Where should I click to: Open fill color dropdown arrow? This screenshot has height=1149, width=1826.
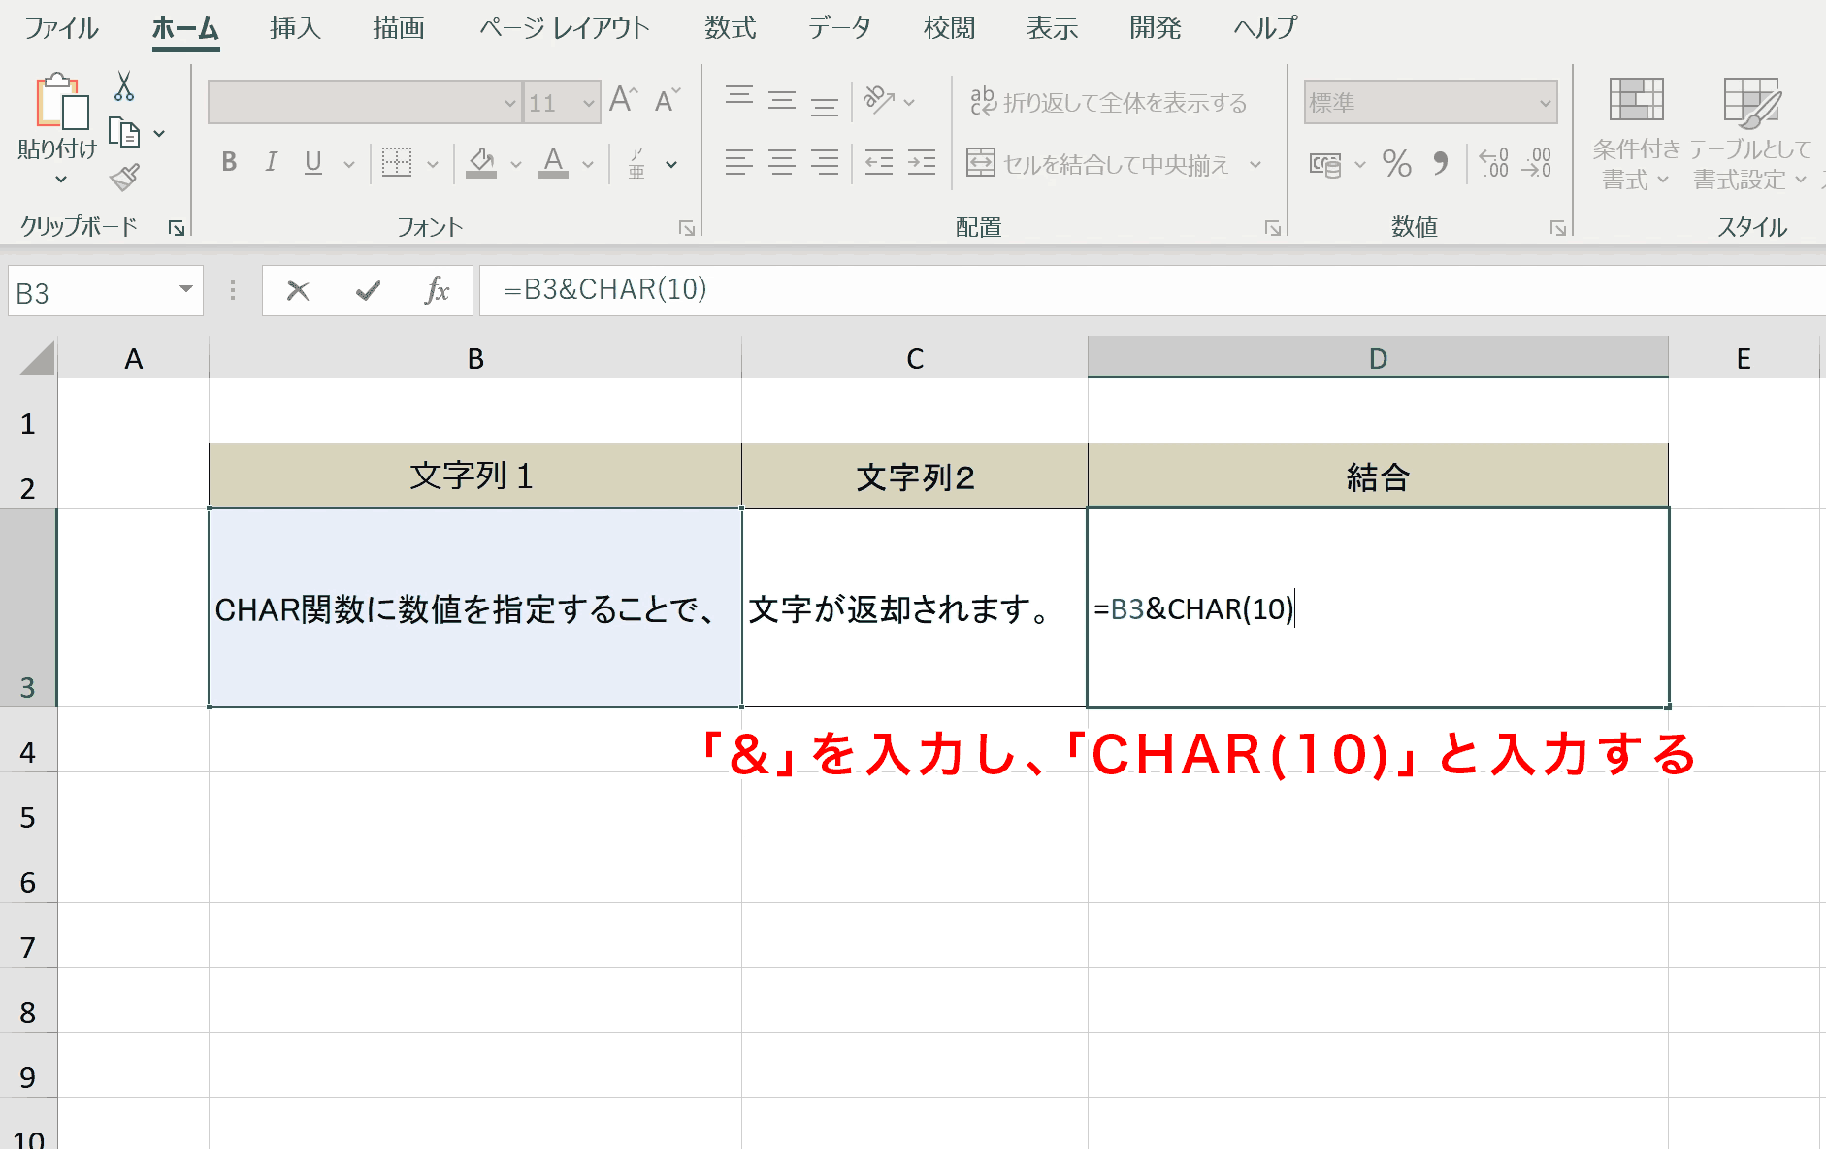coord(516,164)
